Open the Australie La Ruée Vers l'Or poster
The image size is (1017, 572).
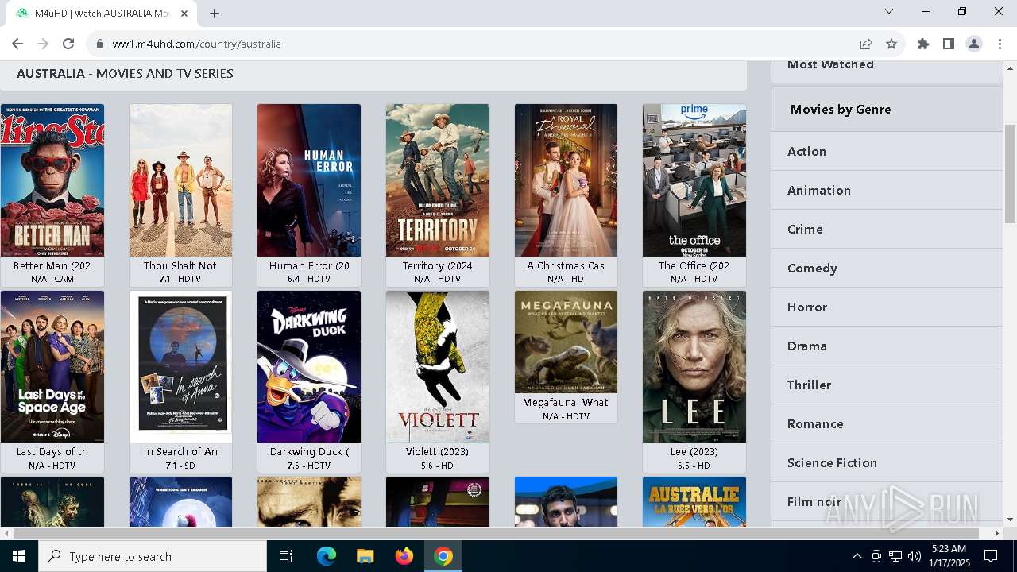(x=694, y=501)
